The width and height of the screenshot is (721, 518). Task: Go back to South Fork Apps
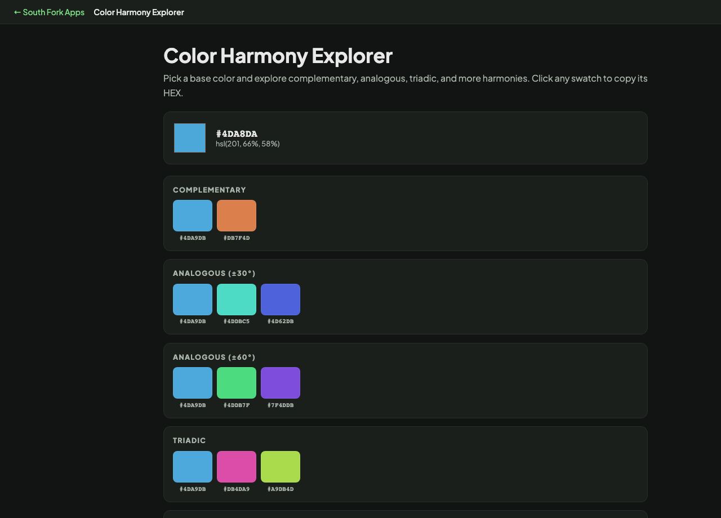49,12
